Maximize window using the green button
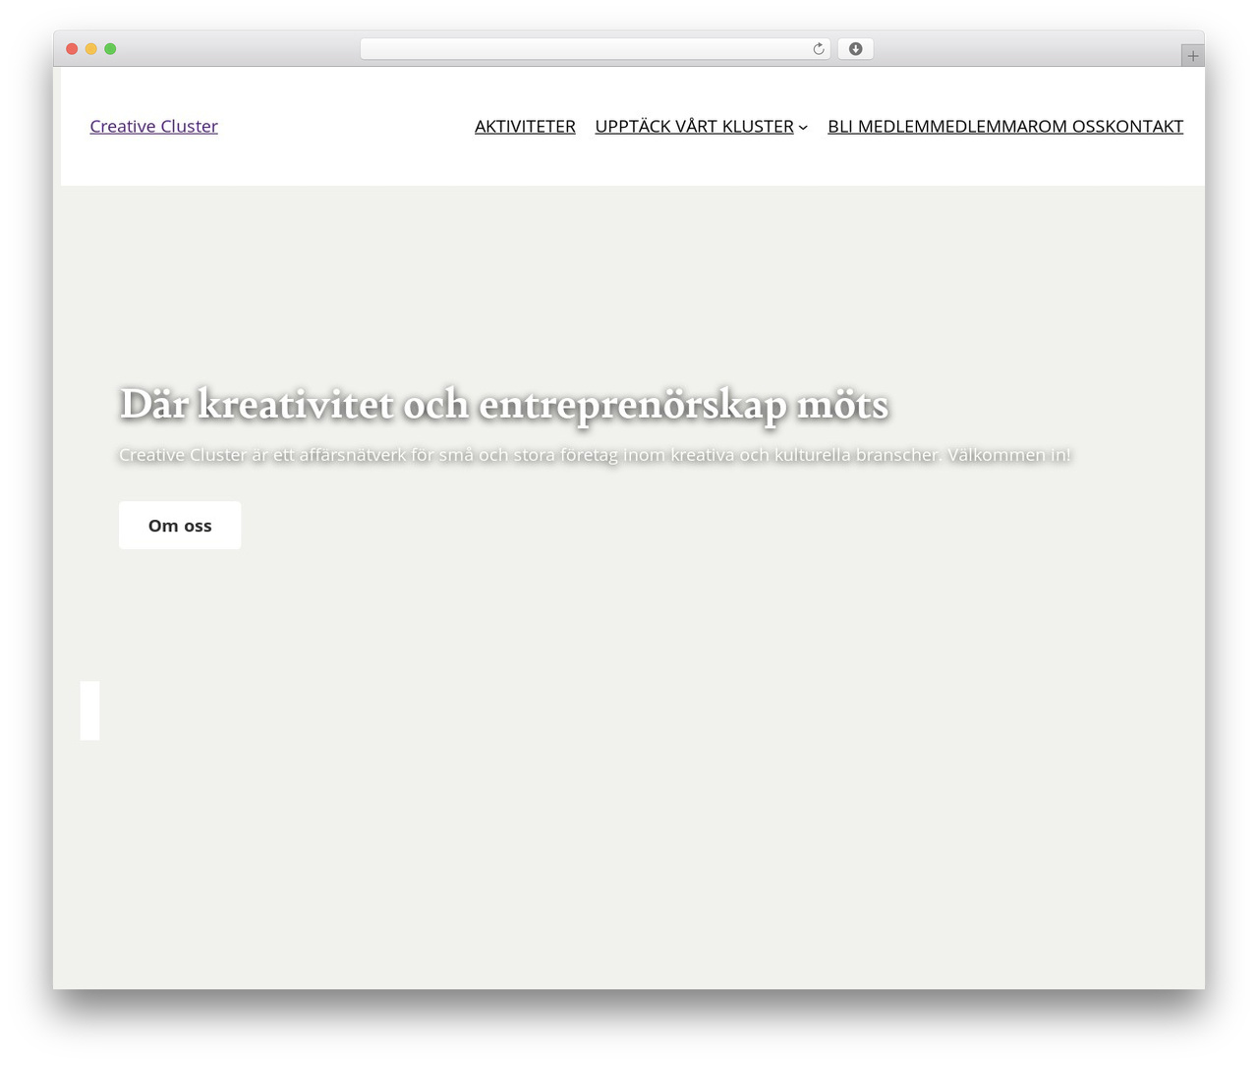Viewport: 1258px width, 1065px height. [110, 49]
